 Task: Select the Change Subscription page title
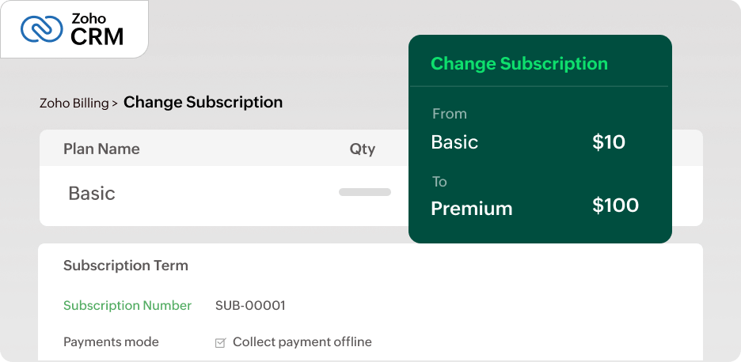tap(203, 102)
